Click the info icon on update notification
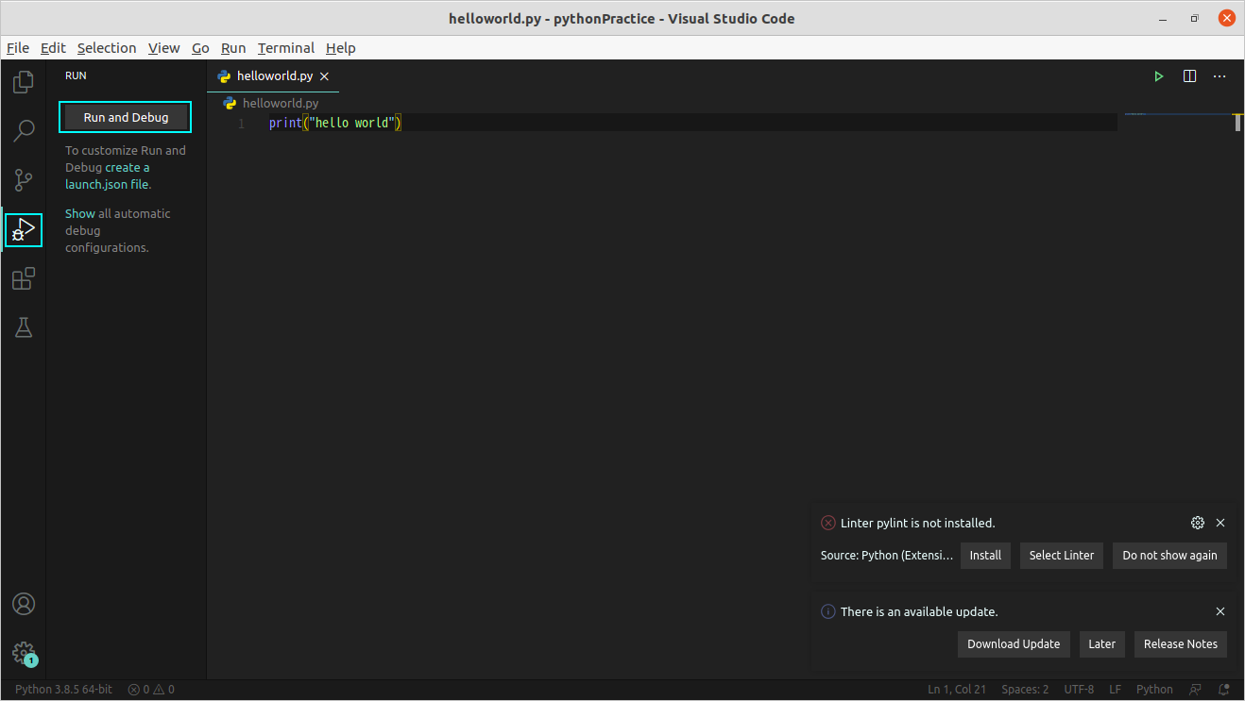This screenshot has width=1245, height=701. pos(827,611)
